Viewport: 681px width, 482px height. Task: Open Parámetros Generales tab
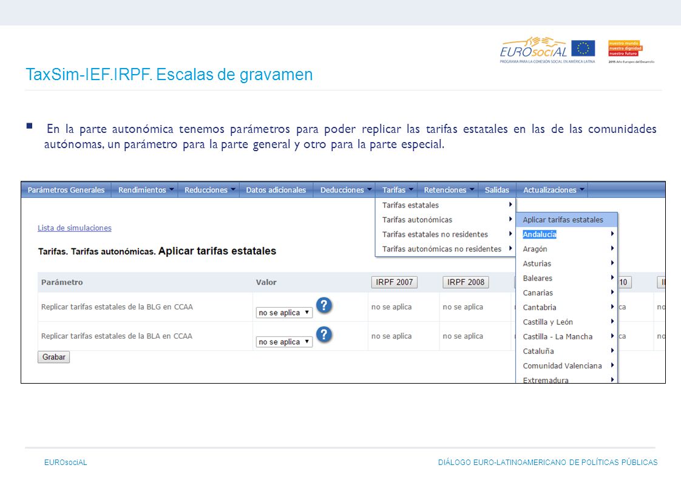pyautogui.click(x=66, y=190)
